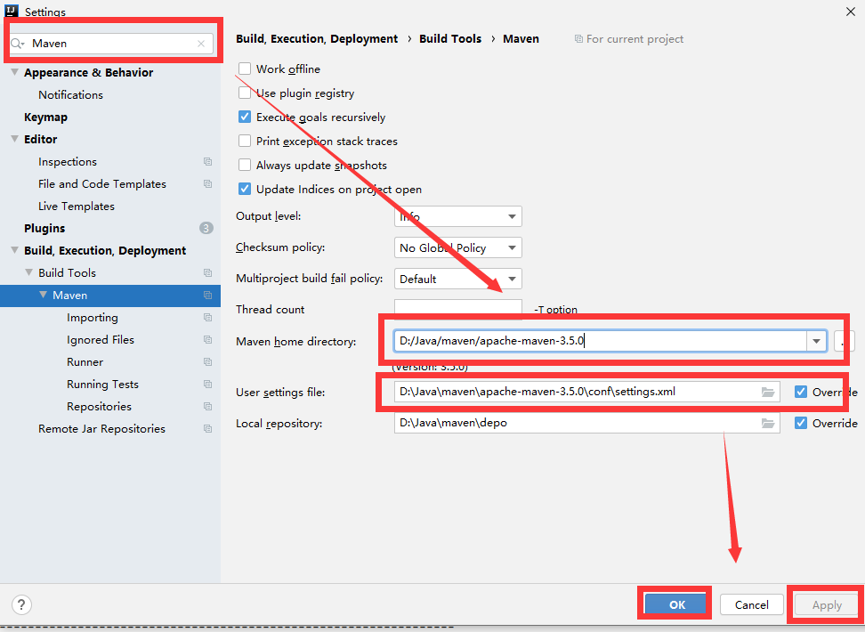
Task: Select Inspections under Editor
Action: [68, 162]
